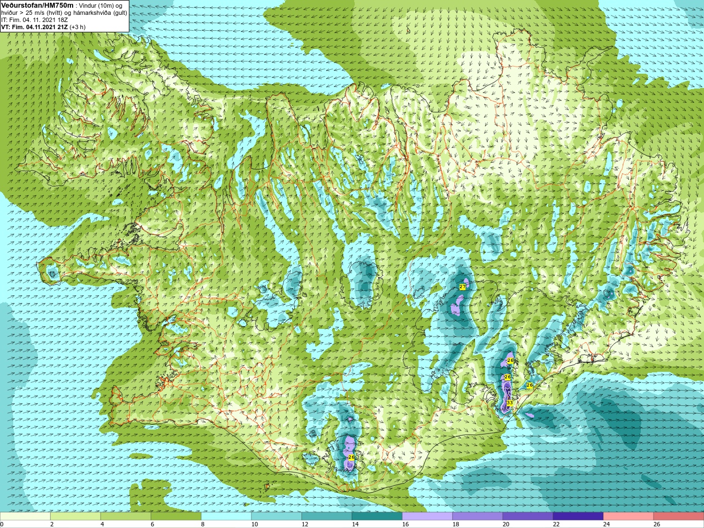The image size is (704, 528).
Task: Click the valid time 'VT: Fim. 04.11.2021 21Z'
Action: tap(34, 27)
